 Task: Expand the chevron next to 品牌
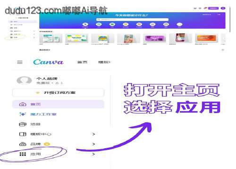(93, 144)
